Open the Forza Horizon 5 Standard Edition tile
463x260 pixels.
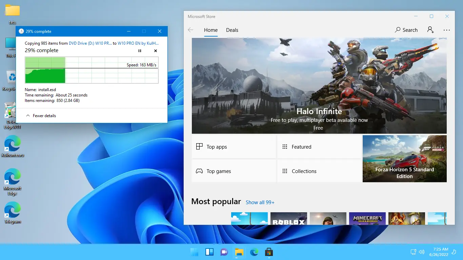coord(405,159)
